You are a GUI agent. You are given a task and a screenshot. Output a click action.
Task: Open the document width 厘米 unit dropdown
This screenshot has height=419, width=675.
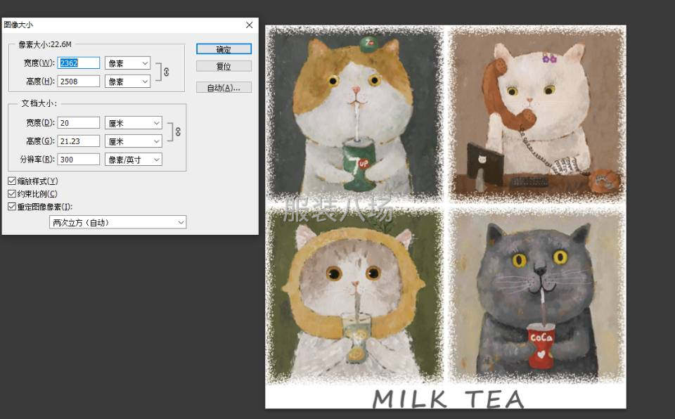point(134,123)
